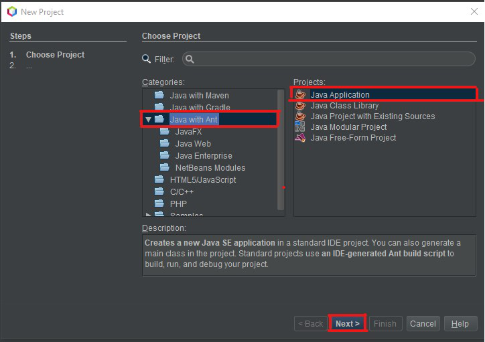Click the Java with Maven folder icon

click(x=159, y=95)
